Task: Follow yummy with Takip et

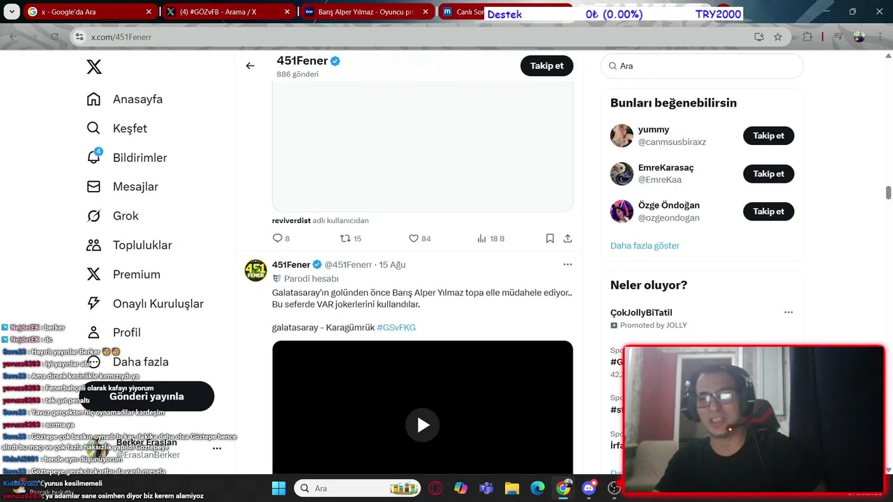Action: (x=768, y=136)
